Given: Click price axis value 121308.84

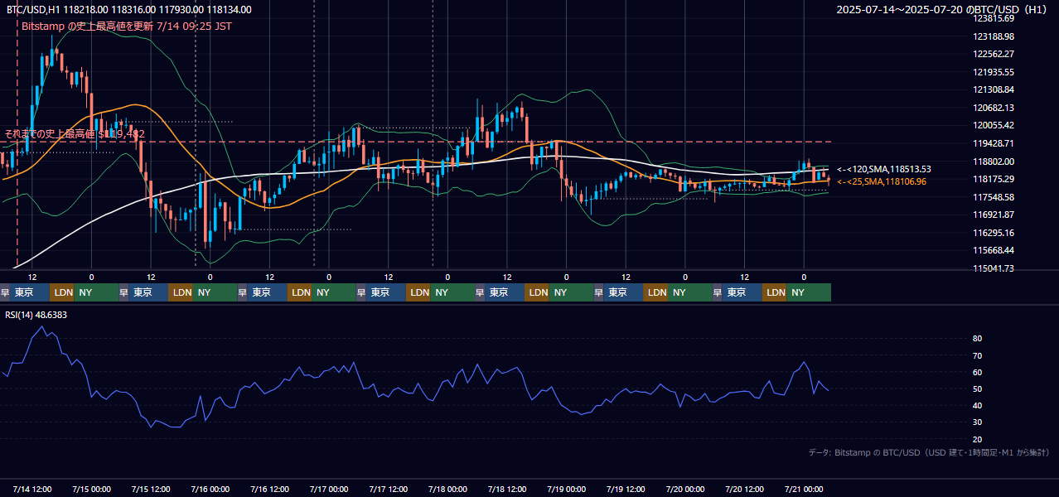Looking at the screenshot, I should coord(994,89).
